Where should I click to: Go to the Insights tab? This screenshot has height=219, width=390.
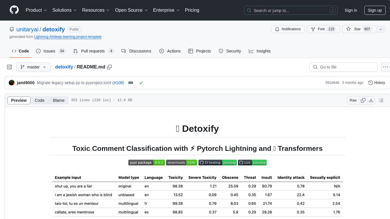coord(260,51)
